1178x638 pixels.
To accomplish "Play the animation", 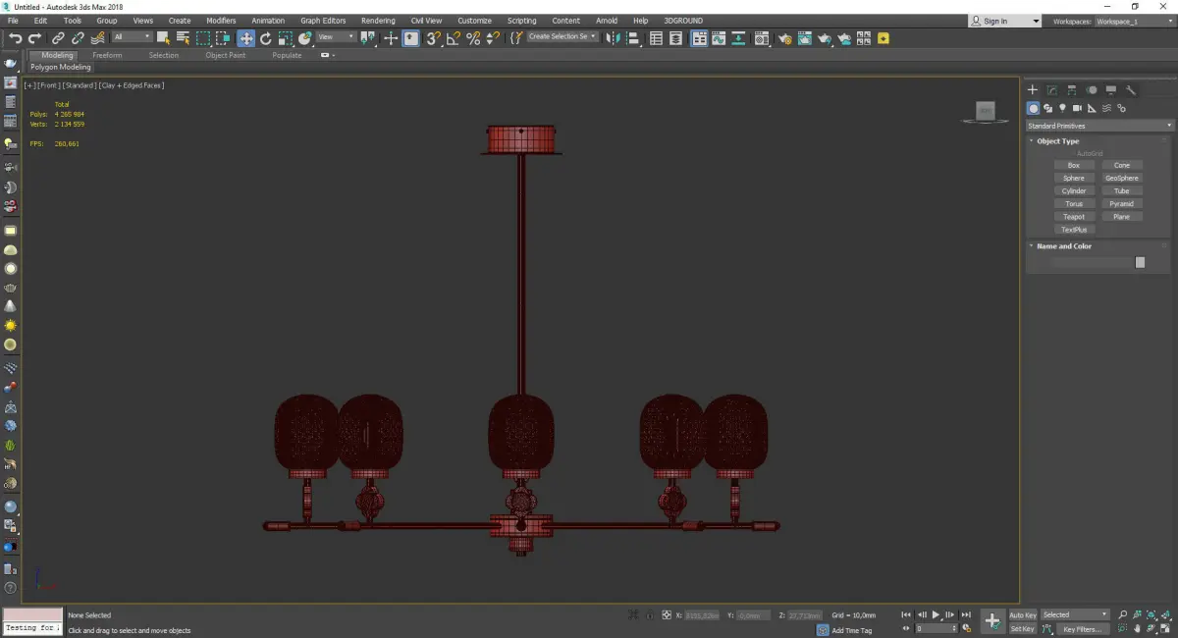I will click(x=936, y=614).
